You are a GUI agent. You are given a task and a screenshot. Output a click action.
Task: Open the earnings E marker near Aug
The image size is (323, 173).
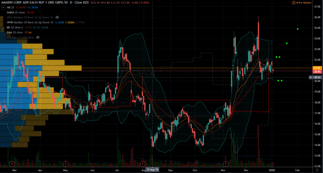tap(143, 164)
